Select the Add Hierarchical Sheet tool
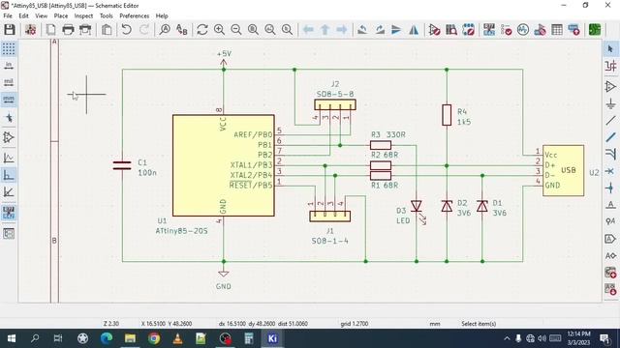This screenshot has height=348, width=620. [x=610, y=273]
